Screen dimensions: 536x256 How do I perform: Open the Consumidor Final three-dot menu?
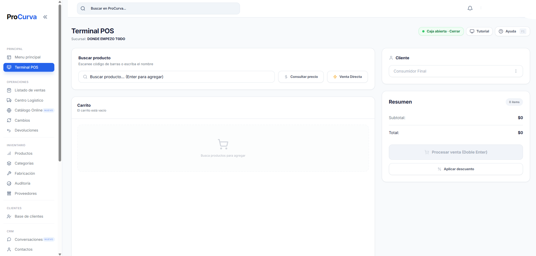tap(516, 71)
